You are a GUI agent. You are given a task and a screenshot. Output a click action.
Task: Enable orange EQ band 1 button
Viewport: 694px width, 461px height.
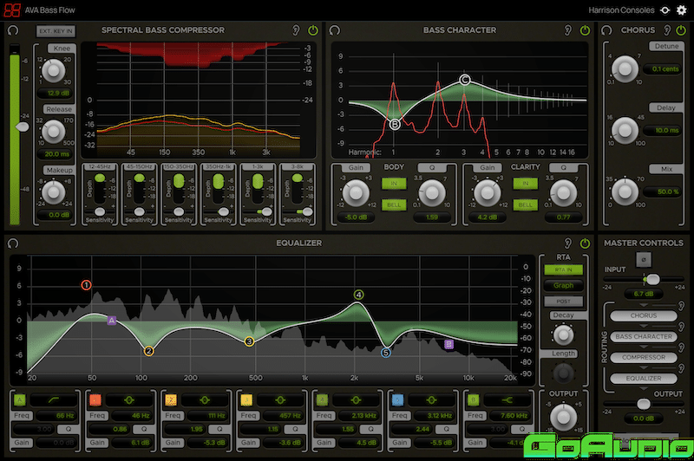(95, 400)
